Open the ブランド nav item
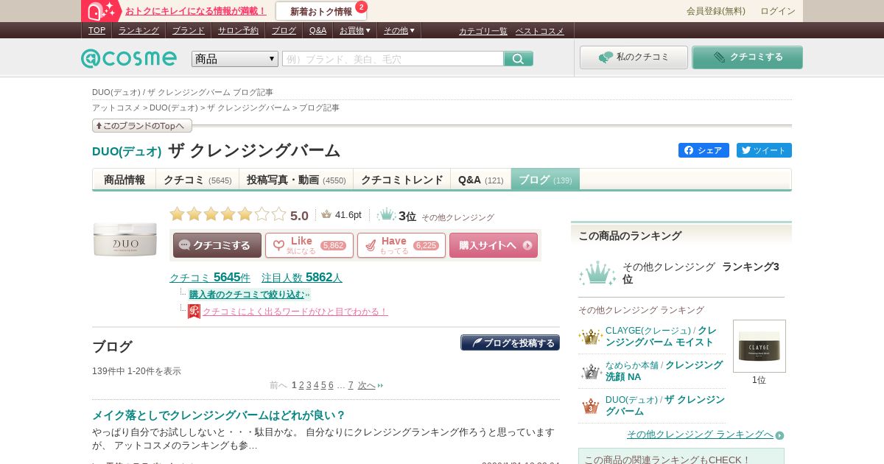The image size is (884, 464). (x=189, y=30)
